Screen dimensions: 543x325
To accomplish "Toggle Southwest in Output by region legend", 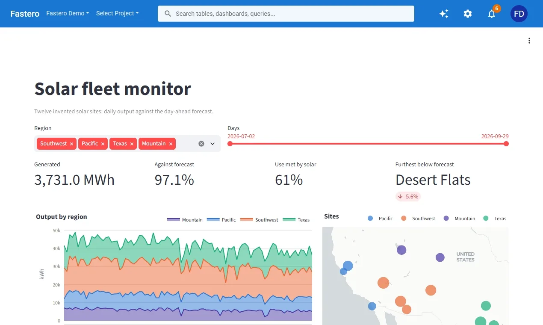I will pos(259,220).
